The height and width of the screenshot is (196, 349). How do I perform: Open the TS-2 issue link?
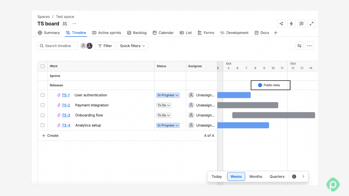[x=66, y=105]
